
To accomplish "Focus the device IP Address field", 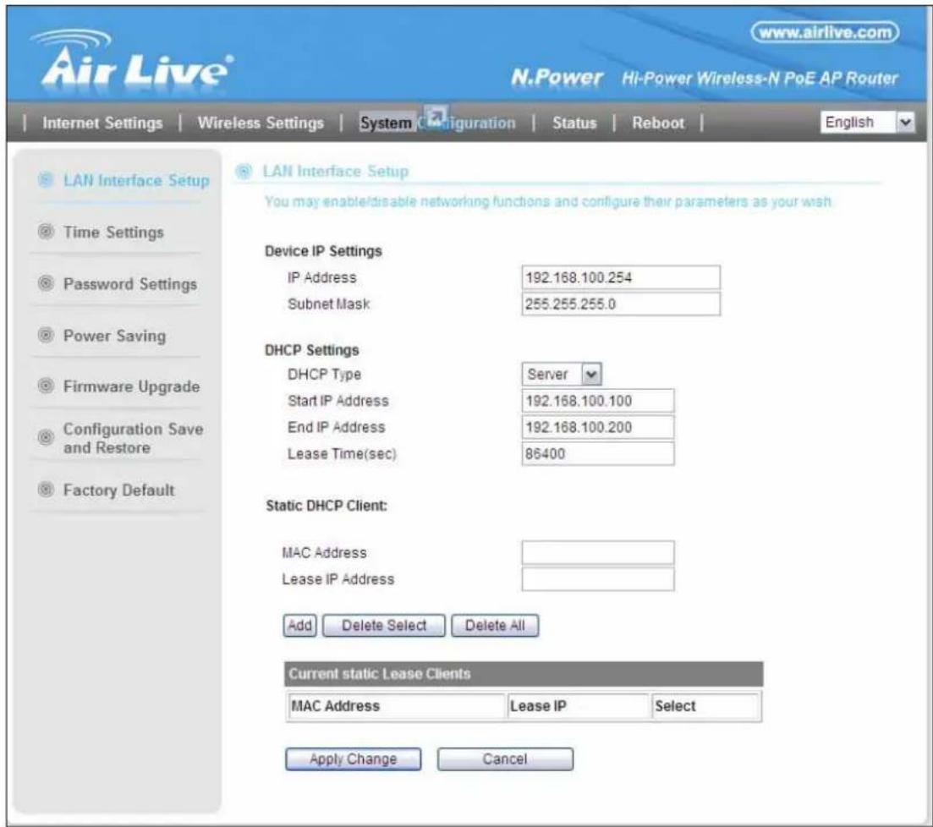I will point(621,277).
